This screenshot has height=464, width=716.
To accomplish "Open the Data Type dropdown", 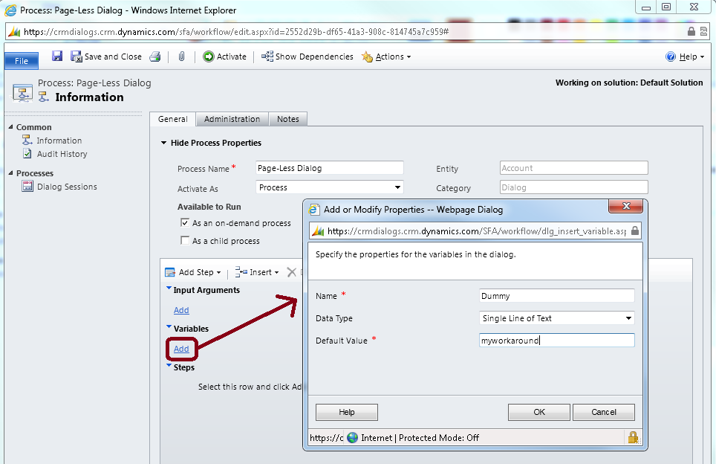I will pyautogui.click(x=557, y=318).
